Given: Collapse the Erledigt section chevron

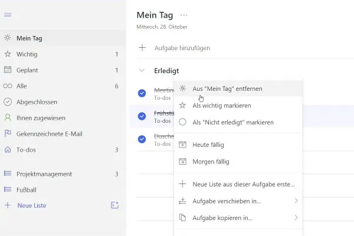Looking at the screenshot, I should (142, 70).
